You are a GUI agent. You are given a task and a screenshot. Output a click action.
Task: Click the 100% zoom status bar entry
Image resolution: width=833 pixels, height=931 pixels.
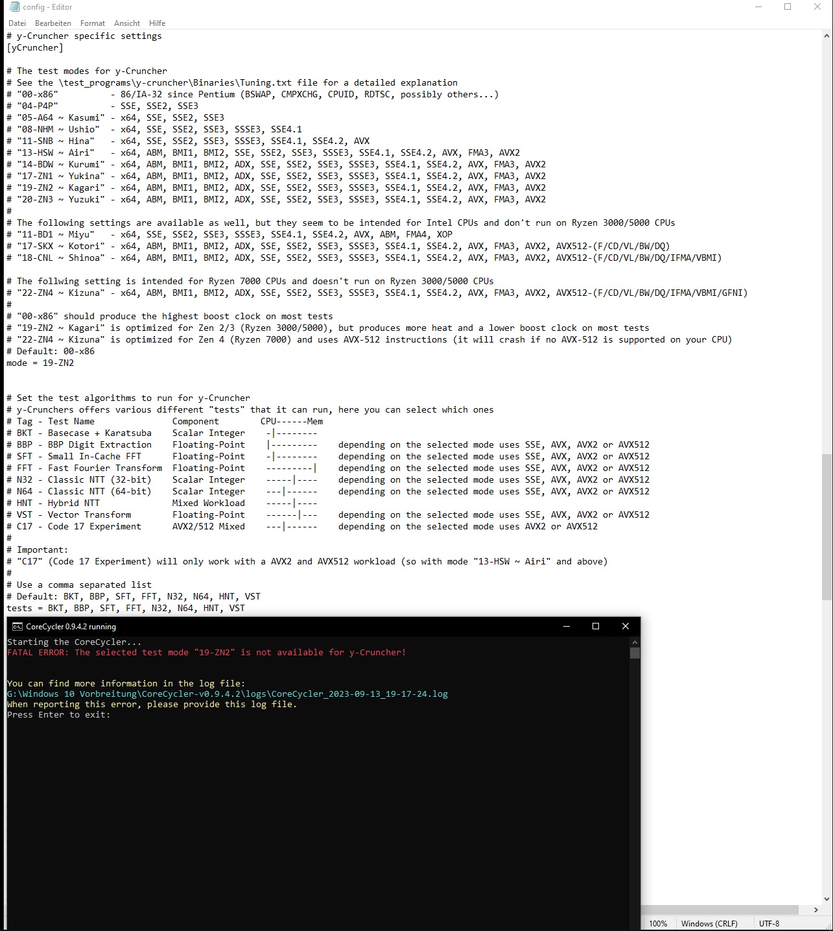(x=658, y=923)
